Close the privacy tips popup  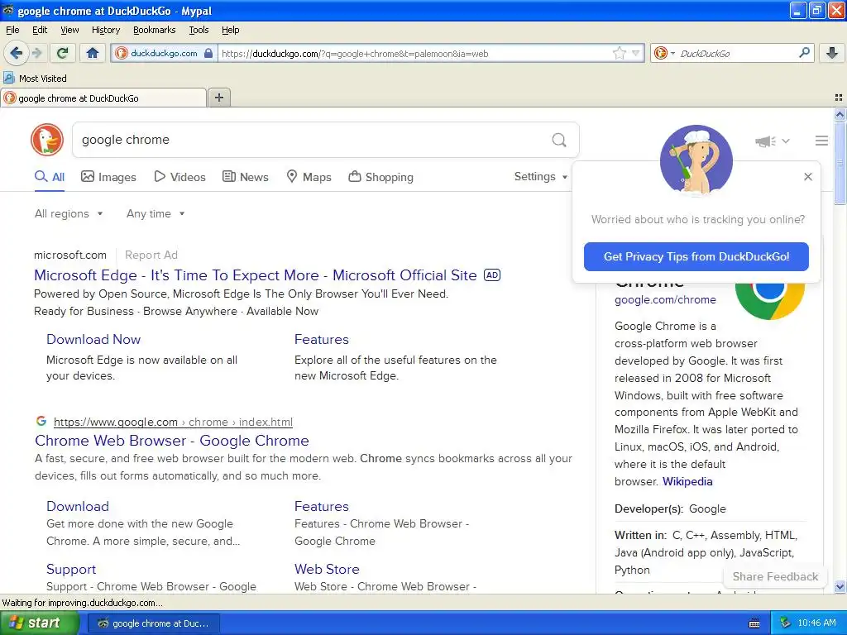coord(808,177)
